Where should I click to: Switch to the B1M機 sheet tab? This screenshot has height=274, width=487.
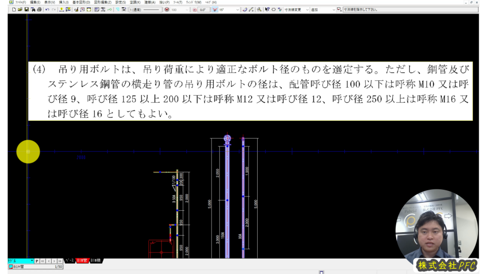click(x=97, y=261)
